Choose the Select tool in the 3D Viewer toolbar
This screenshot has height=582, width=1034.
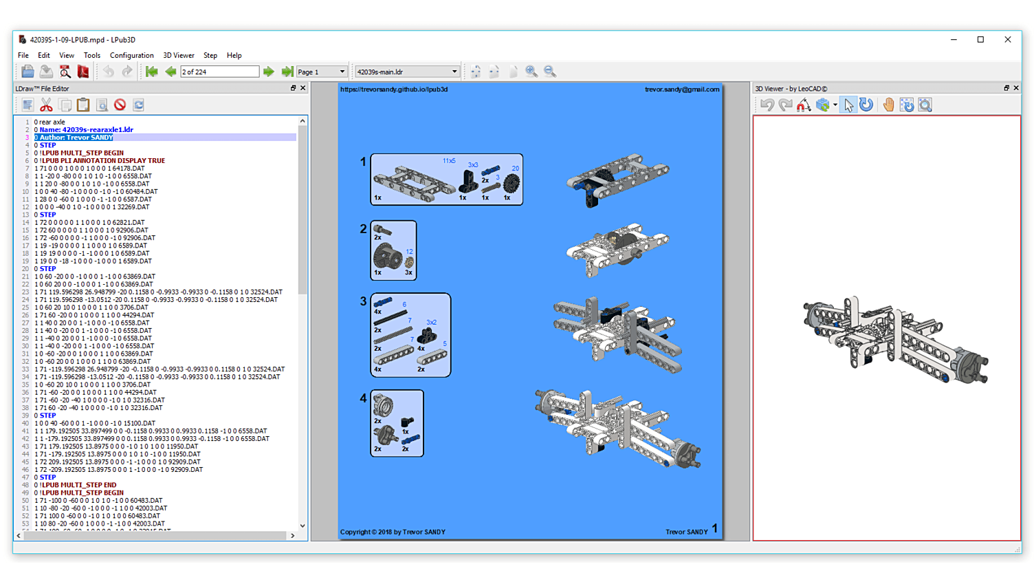848,105
